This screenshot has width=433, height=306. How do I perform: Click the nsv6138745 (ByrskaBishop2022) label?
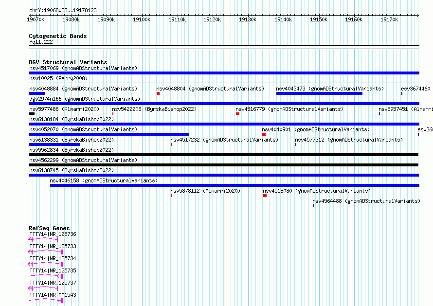click(x=72, y=170)
